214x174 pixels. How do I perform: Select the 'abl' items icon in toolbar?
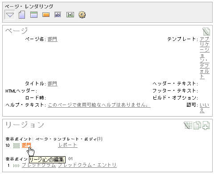[x=58, y=15]
